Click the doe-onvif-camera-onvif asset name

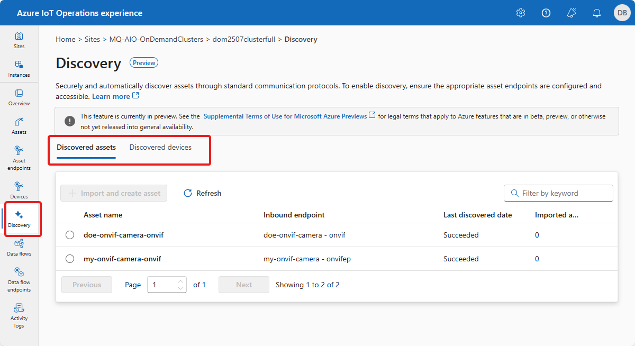click(123, 235)
